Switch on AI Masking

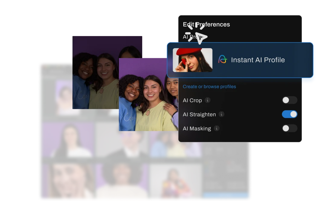tap(289, 128)
